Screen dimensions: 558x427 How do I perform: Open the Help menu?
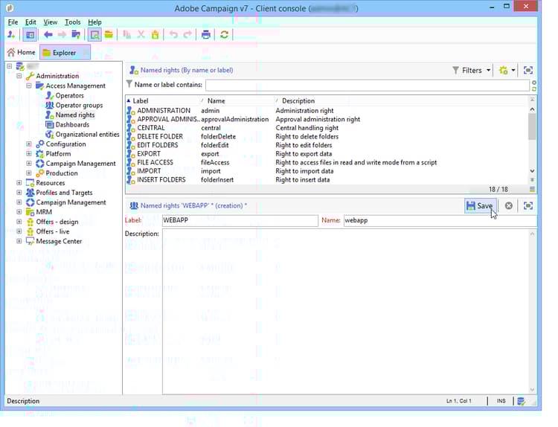[x=94, y=22]
